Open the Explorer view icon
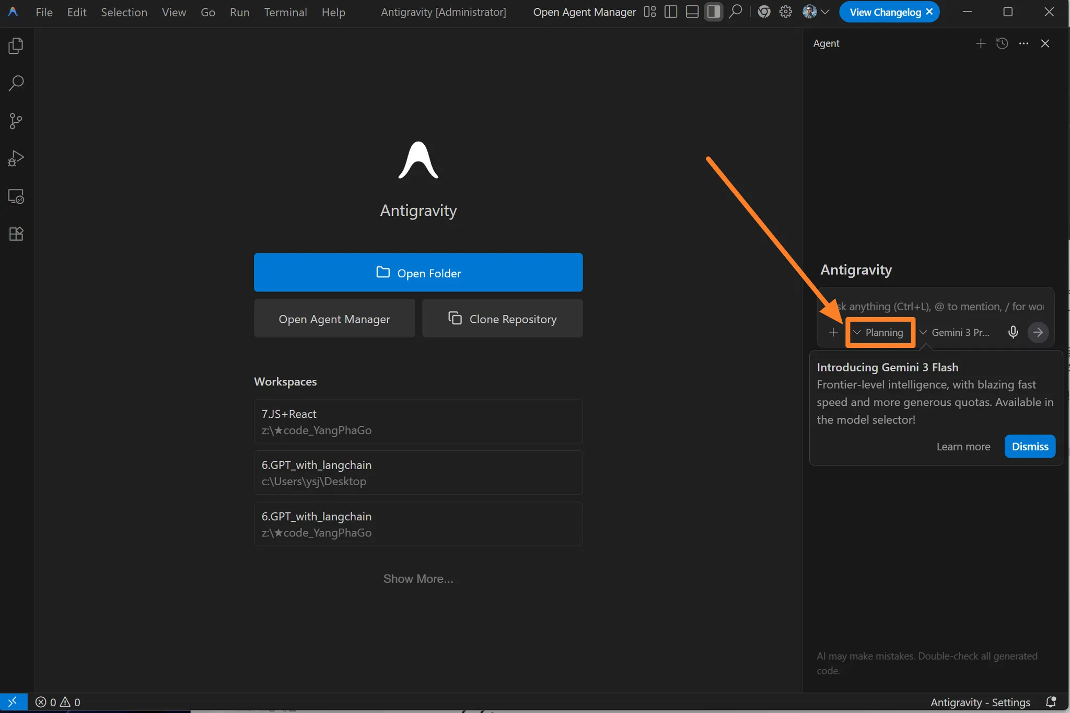 coord(16,46)
